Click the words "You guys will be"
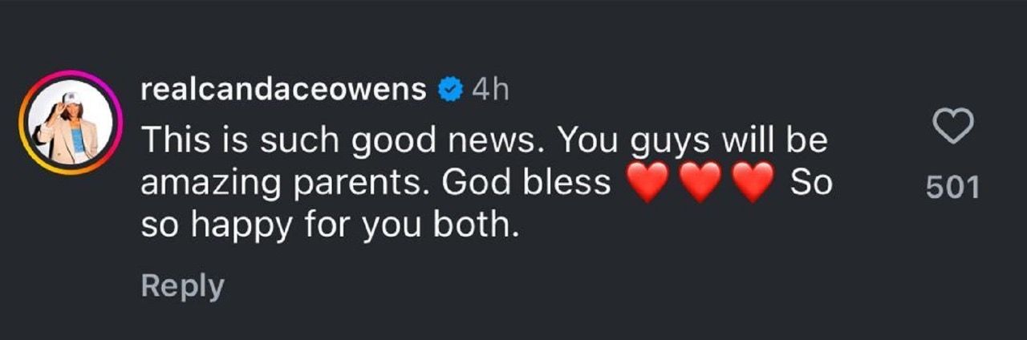Viewport: 1027px width, 340px height. 692,140
